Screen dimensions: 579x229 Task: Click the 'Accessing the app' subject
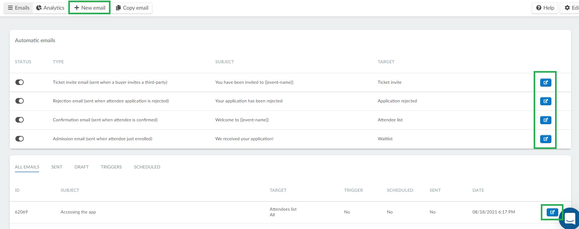click(x=78, y=212)
